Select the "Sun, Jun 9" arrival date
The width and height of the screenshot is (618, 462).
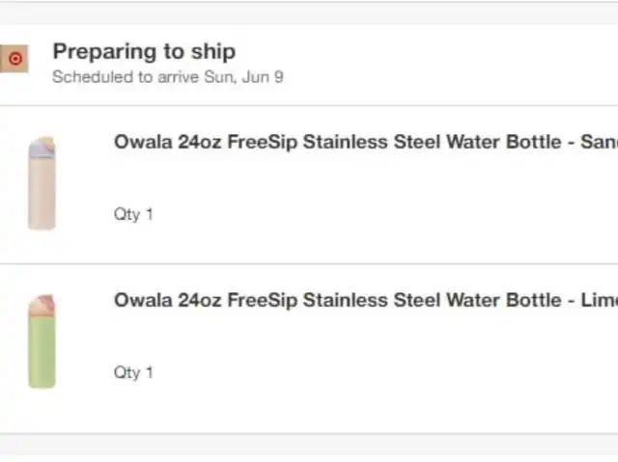(242, 77)
